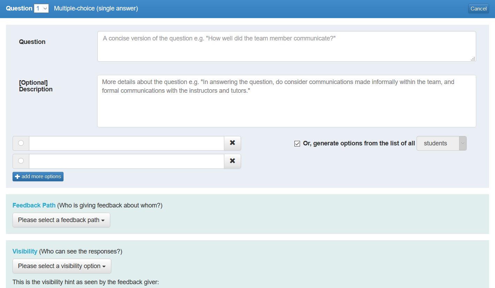Image resolution: width=495 pixels, height=288 pixels.
Task: Open the students dropdown
Action: tap(441, 143)
